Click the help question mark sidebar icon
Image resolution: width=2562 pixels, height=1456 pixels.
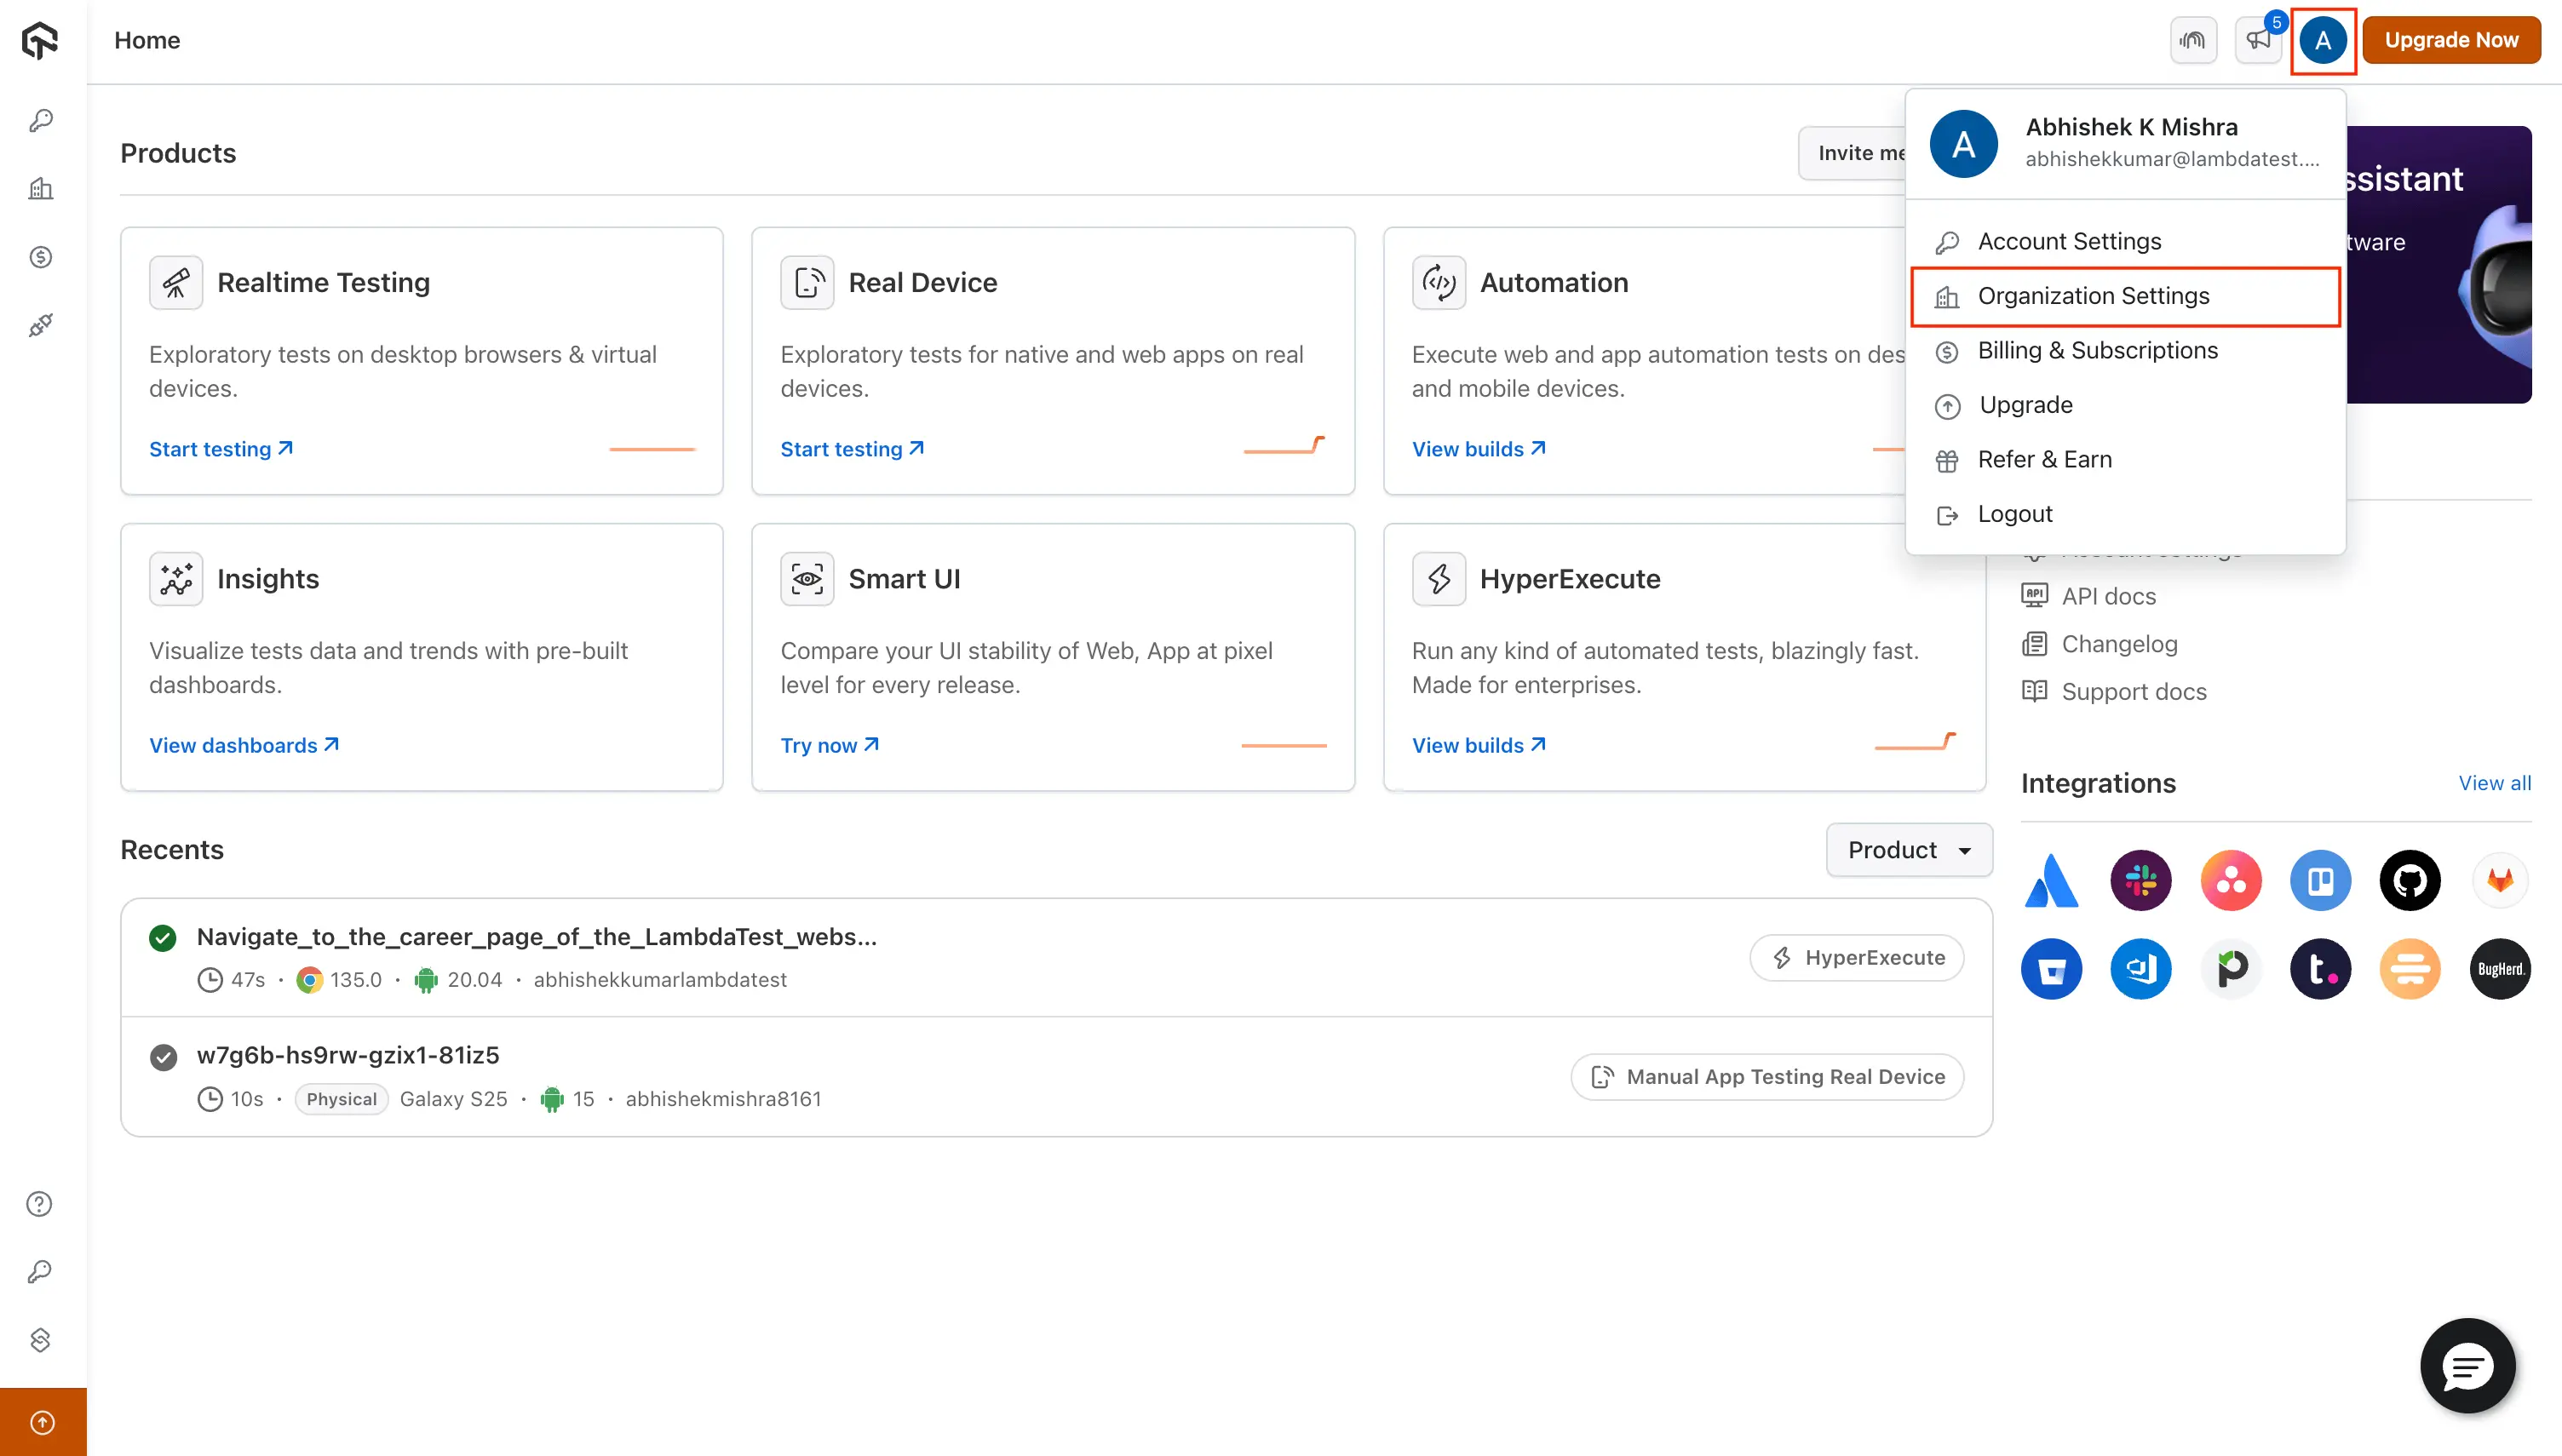click(x=40, y=1204)
